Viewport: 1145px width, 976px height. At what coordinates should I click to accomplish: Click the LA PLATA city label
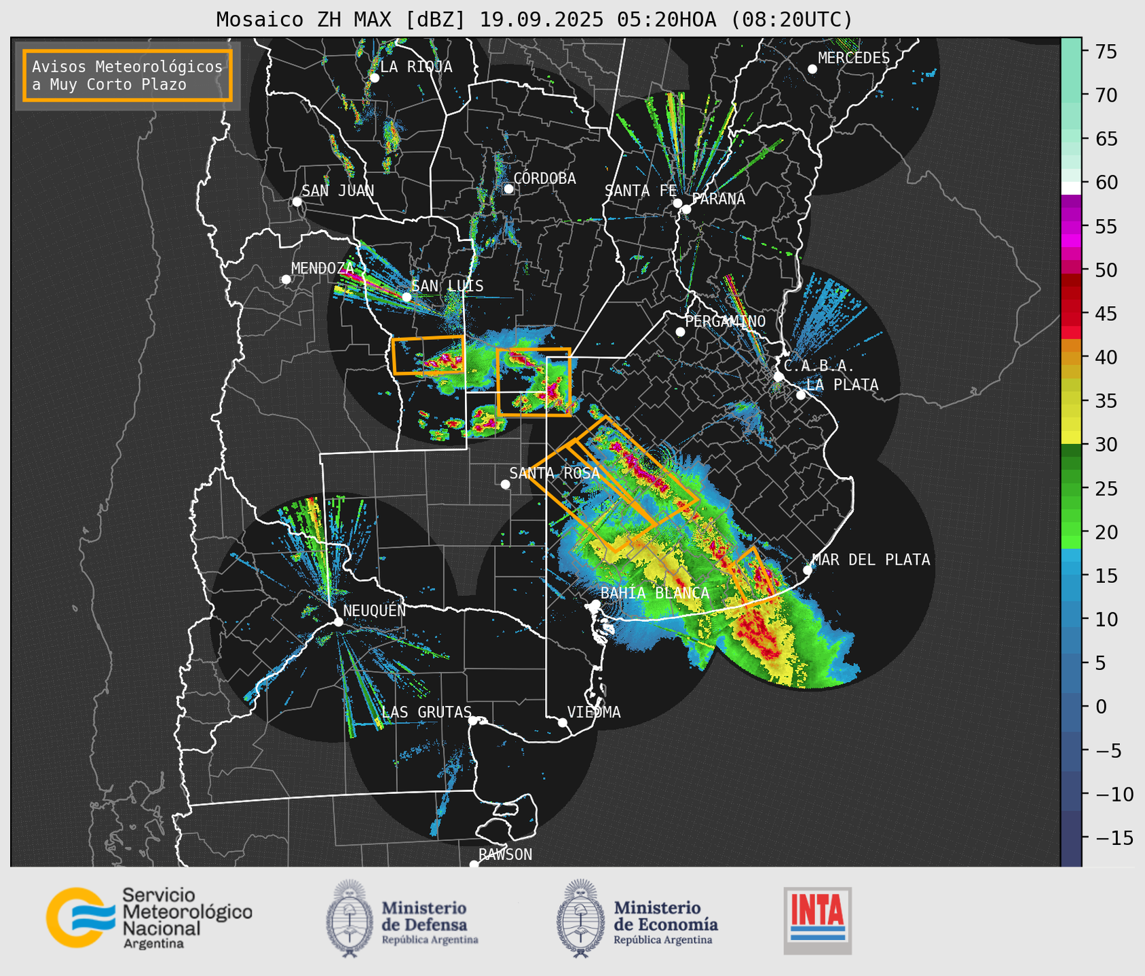tap(842, 385)
